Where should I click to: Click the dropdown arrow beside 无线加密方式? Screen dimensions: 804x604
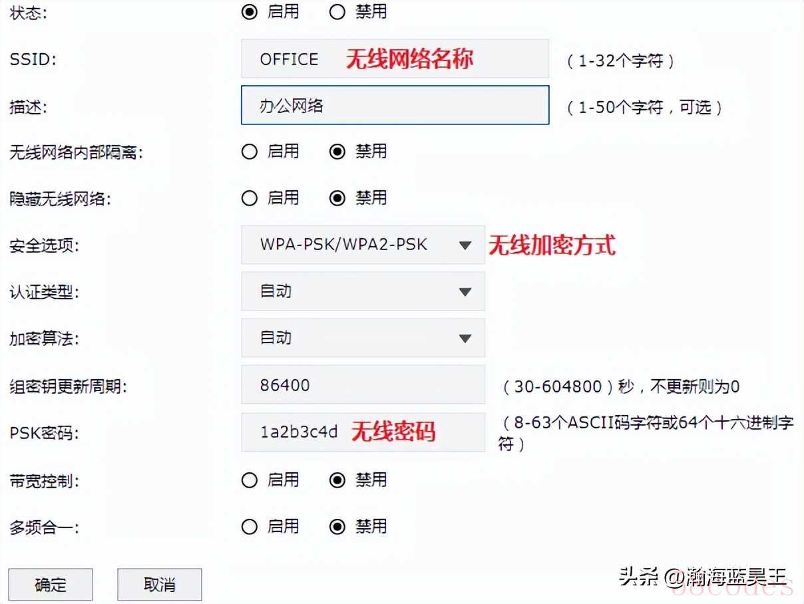465,245
